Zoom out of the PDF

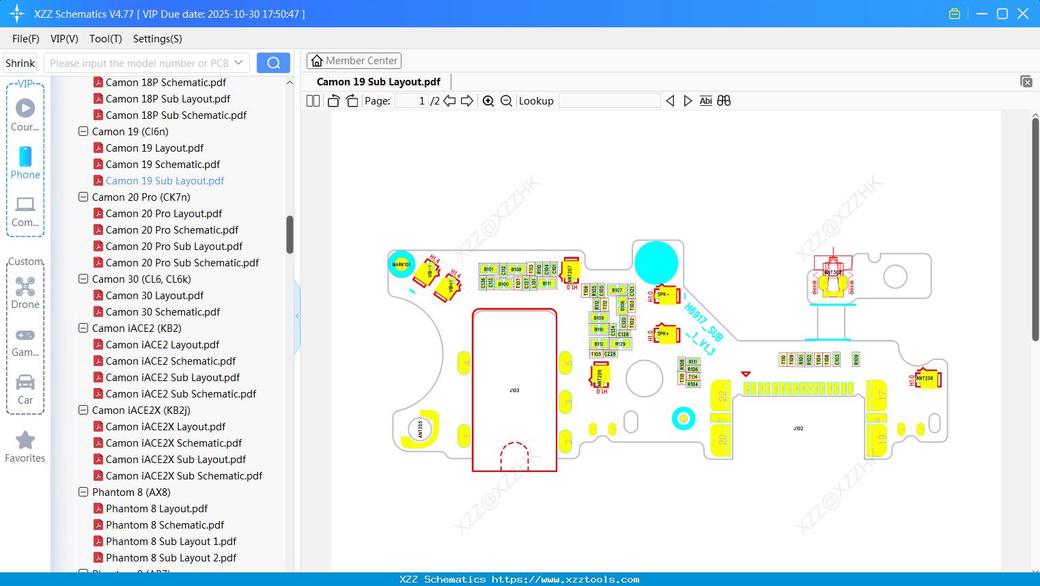tap(506, 101)
